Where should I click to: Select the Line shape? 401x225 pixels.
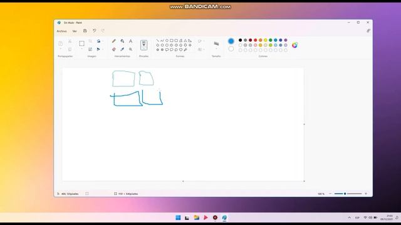pyautogui.click(x=157, y=41)
